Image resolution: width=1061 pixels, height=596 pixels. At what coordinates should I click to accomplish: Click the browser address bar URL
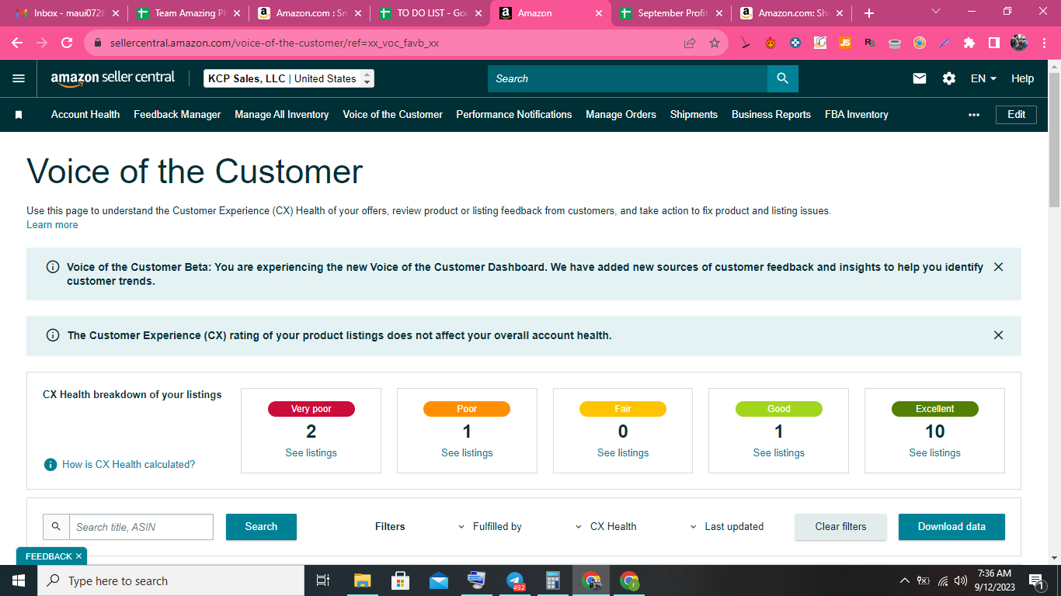(x=274, y=43)
